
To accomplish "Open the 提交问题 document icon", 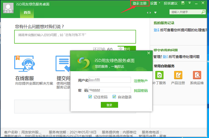I will pos(63,64).
